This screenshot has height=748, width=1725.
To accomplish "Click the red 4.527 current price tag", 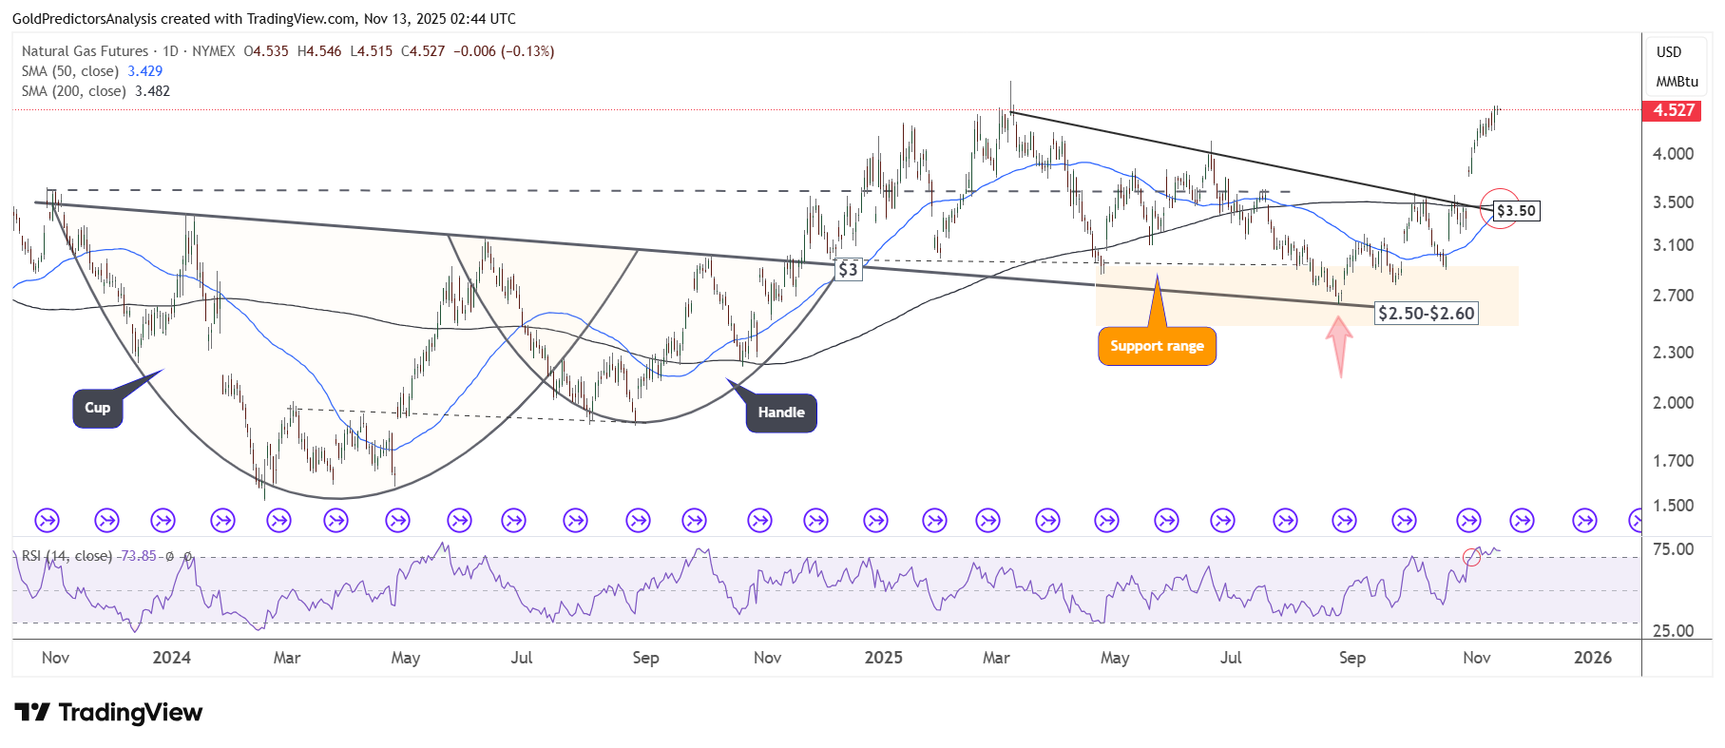I will tap(1673, 110).
